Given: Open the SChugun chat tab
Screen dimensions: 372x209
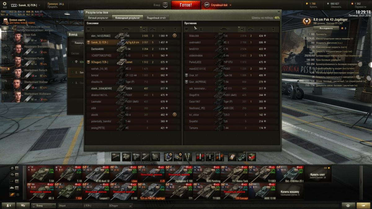Looking at the screenshot, I should click(120, 205).
